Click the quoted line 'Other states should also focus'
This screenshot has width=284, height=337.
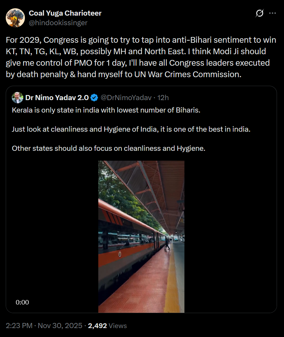pyautogui.click(x=108, y=148)
